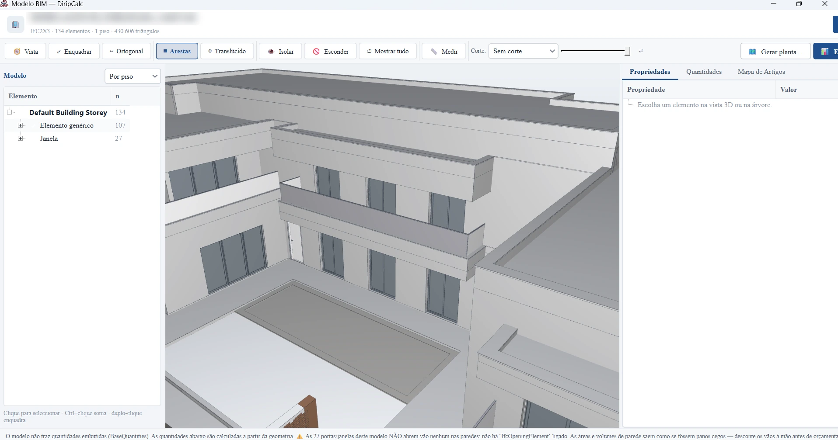Open the Propriedades tab

click(650, 72)
